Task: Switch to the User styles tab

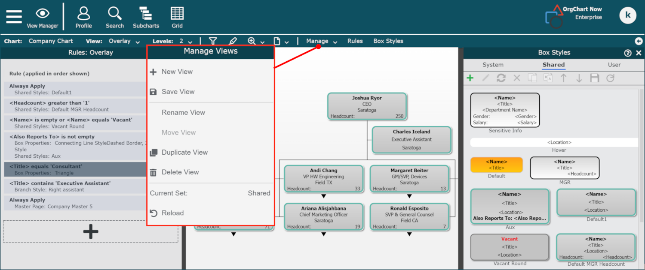Action: 614,65
